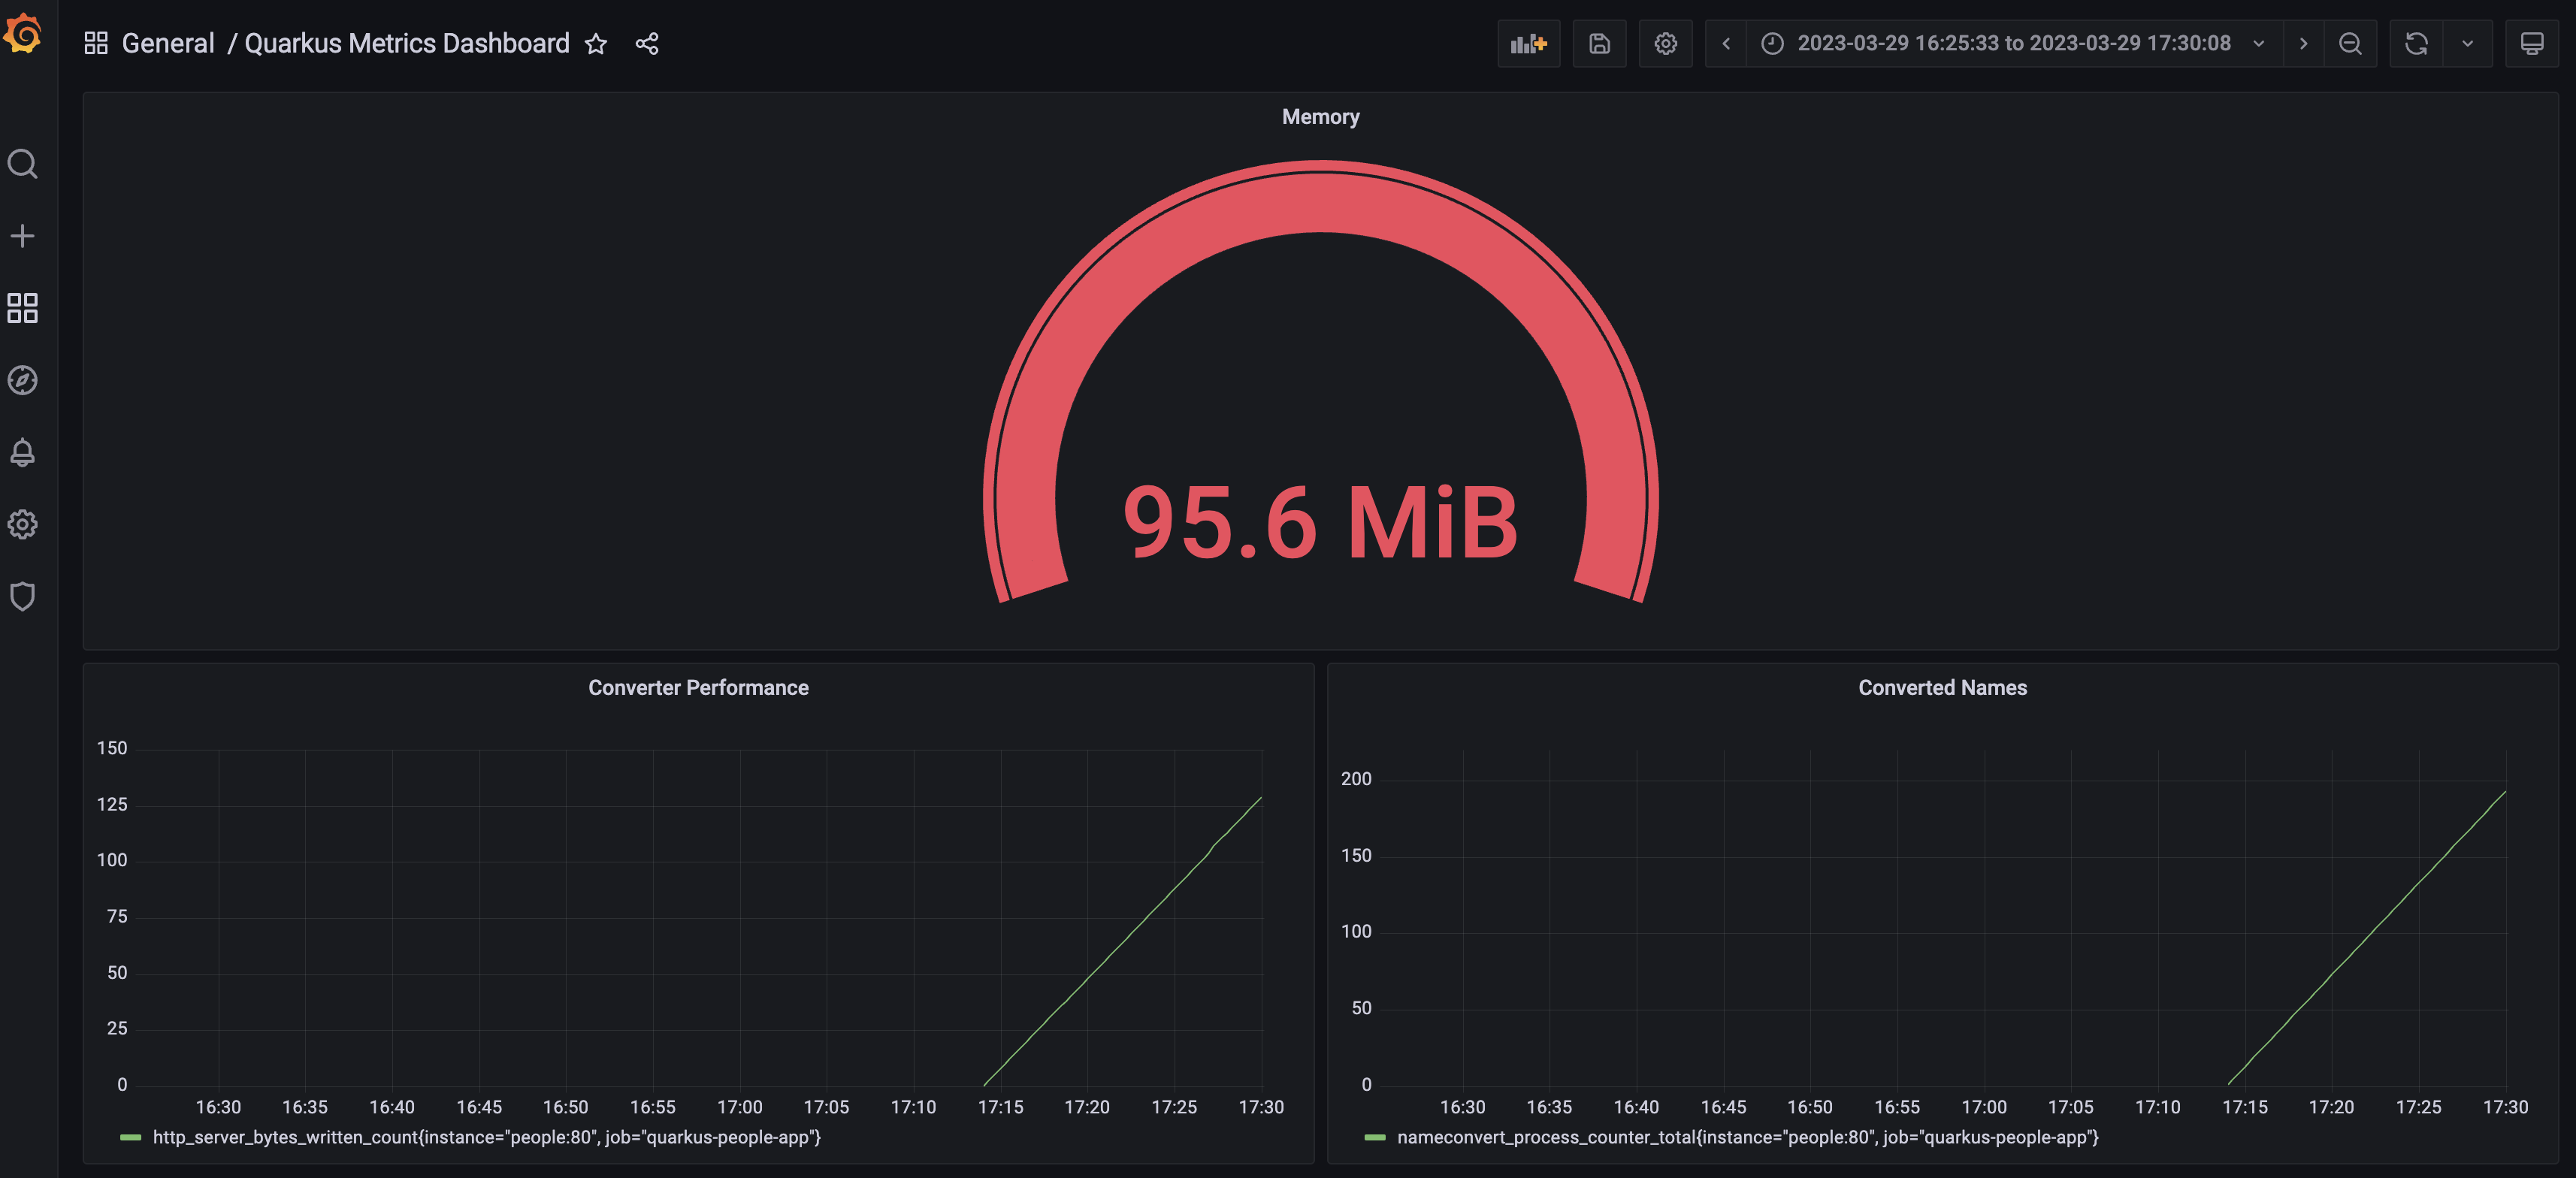Viewport: 2576px width, 1178px height.
Task: Toggle http_server_bytes_written_count legend series
Action: click(x=486, y=1137)
